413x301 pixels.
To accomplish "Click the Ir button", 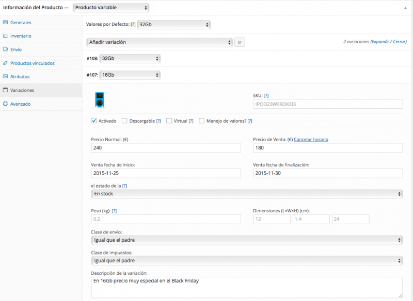I will click(240, 42).
